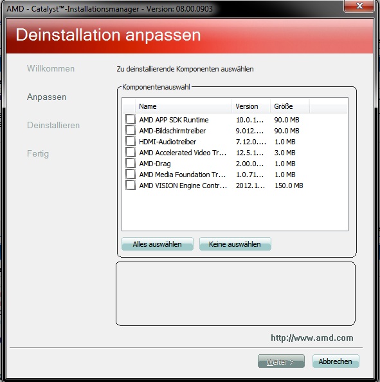Viewport: 380px width, 382px height.
Task: Click version 1.0.71... of Media Foundation
Action: [x=249, y=175]
